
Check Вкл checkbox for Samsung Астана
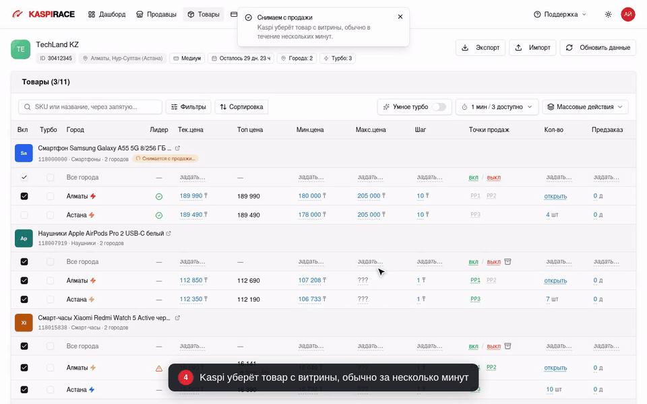click(x=24, y=215)
